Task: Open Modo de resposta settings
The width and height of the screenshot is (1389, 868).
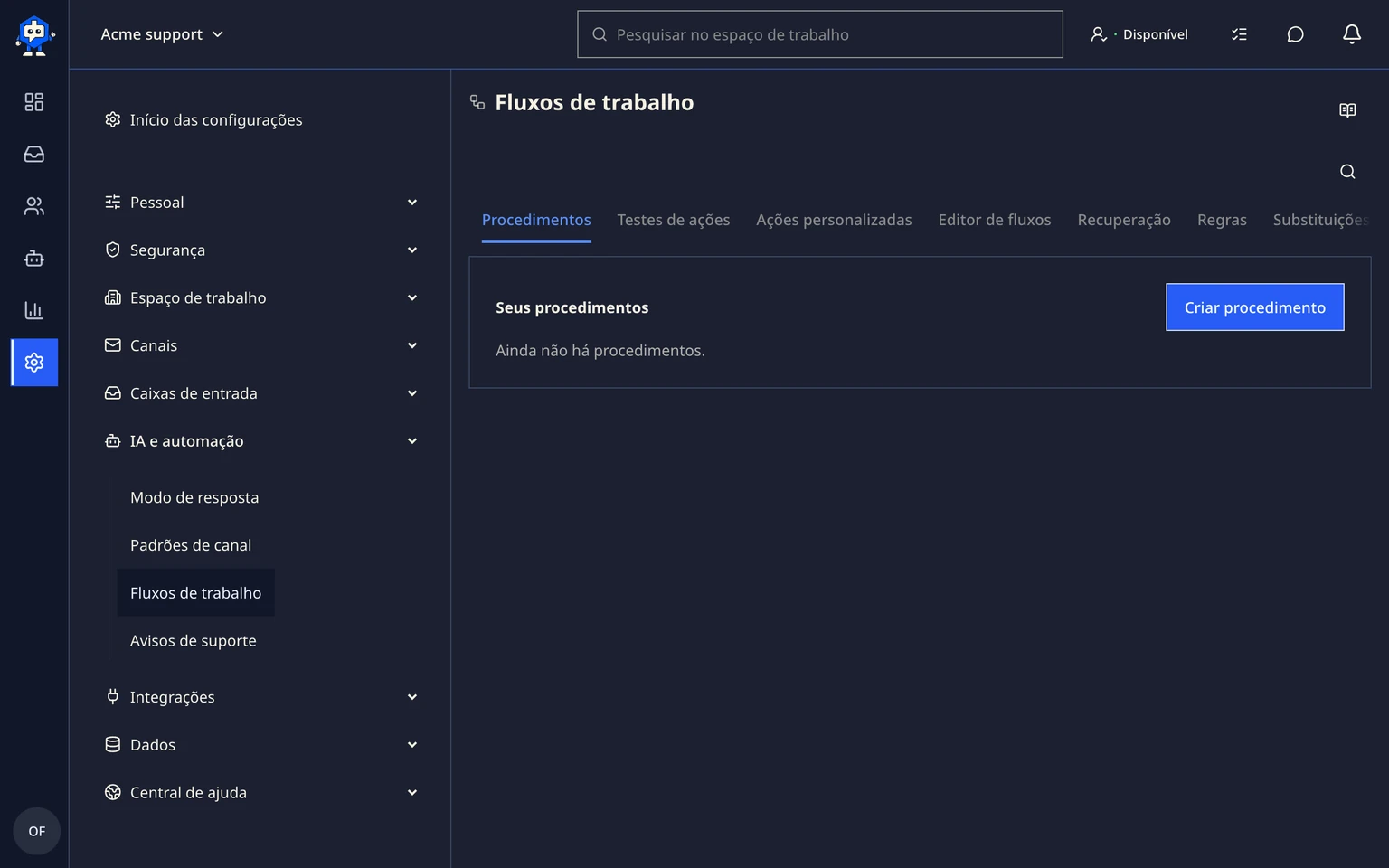Action: 194,497
